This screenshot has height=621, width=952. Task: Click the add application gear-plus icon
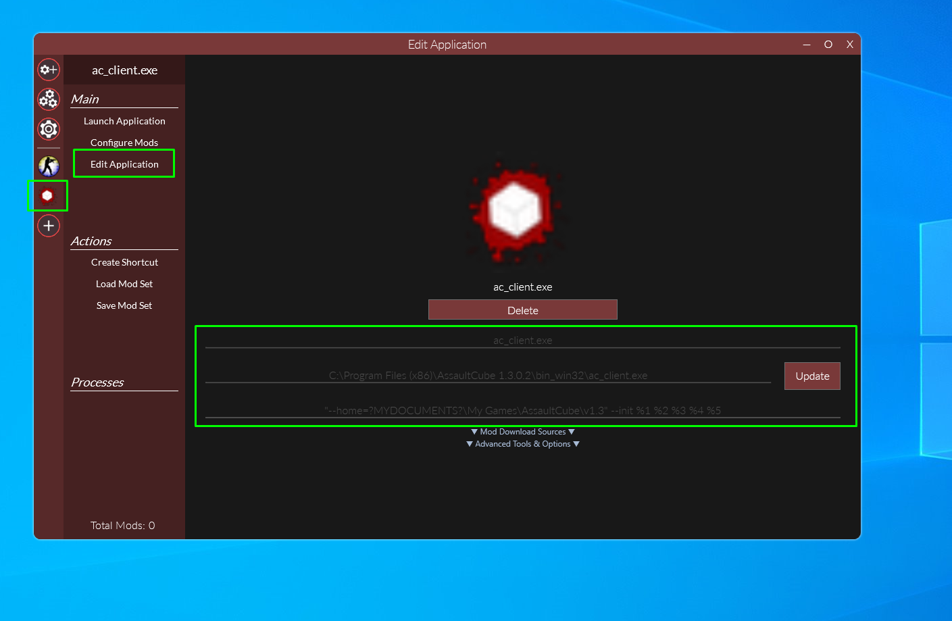click(x=48, y=70)
